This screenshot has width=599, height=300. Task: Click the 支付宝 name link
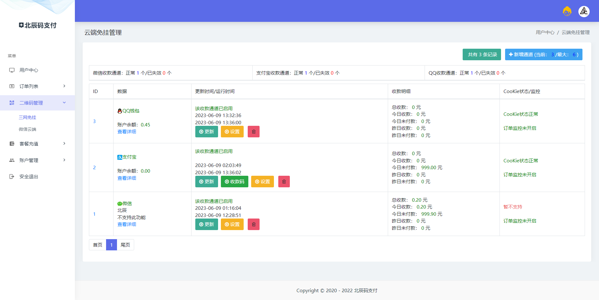(129, 157)
